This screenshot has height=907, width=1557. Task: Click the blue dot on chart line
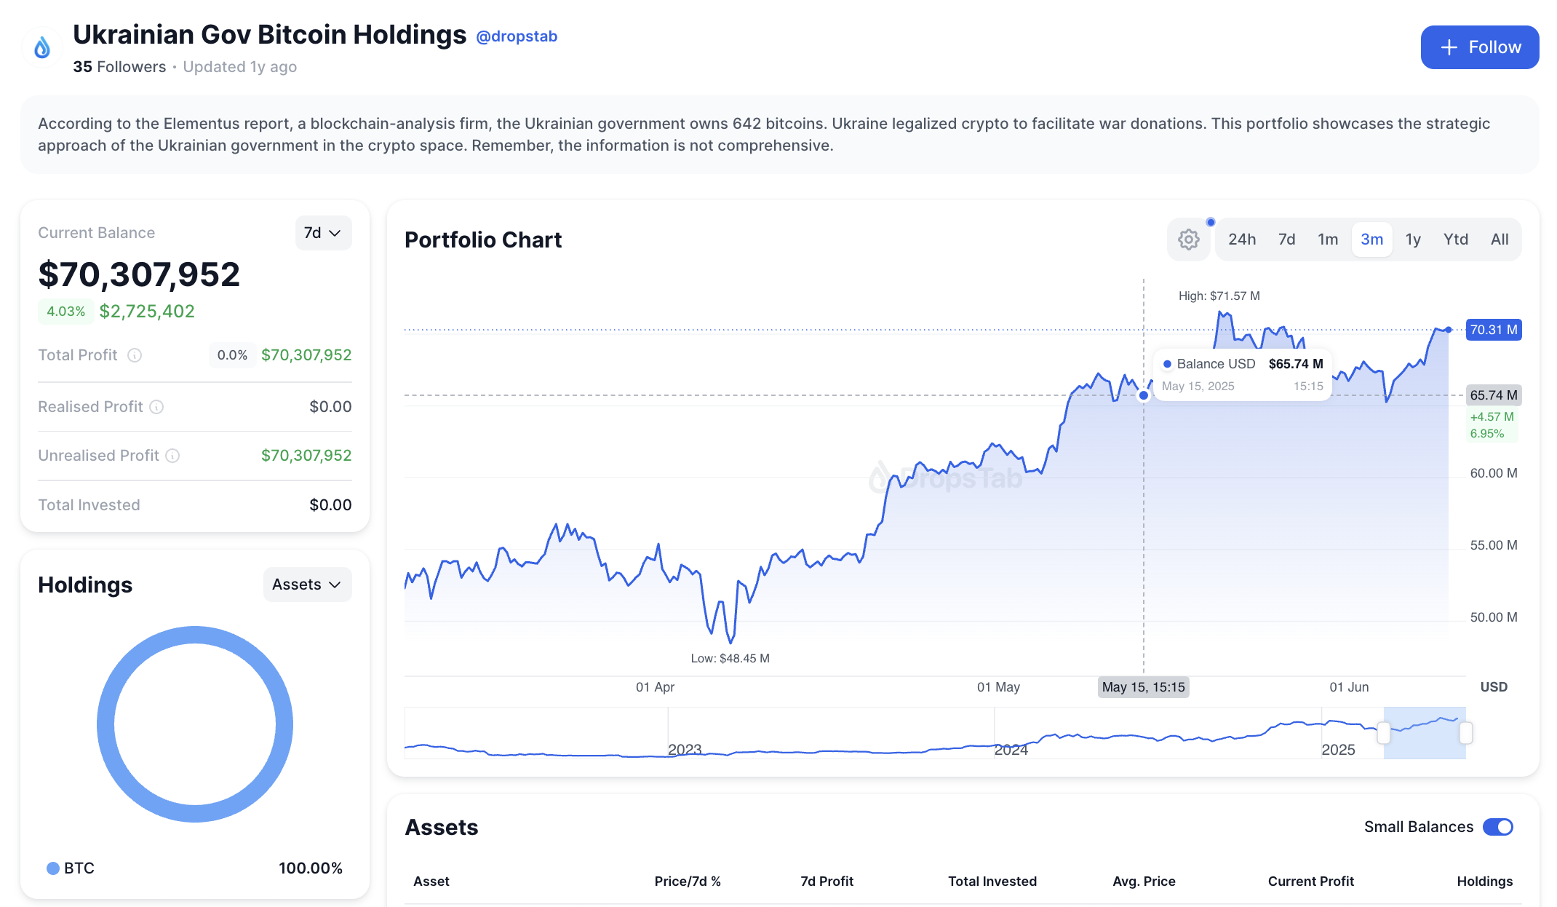click(1143, 395)
